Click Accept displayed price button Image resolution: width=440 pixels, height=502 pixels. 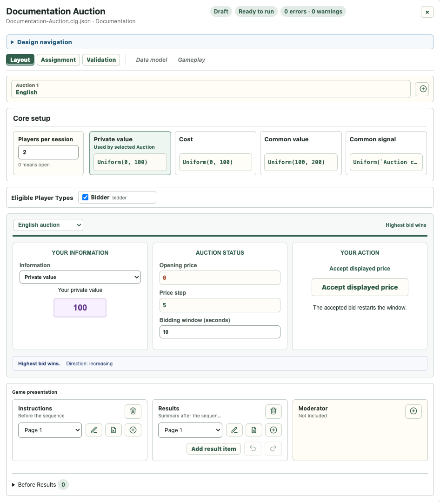[360, 287]
